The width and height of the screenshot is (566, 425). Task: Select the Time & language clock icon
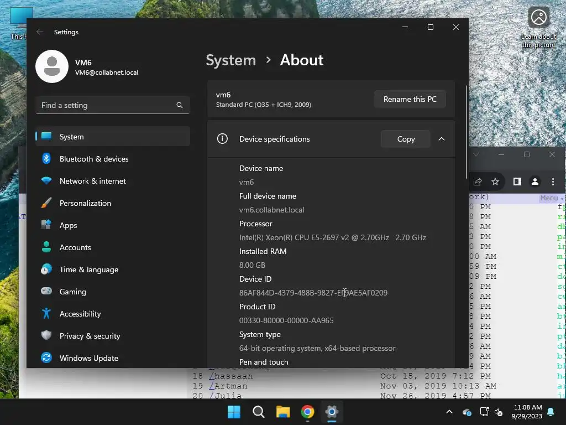click(x=46, y=269)
